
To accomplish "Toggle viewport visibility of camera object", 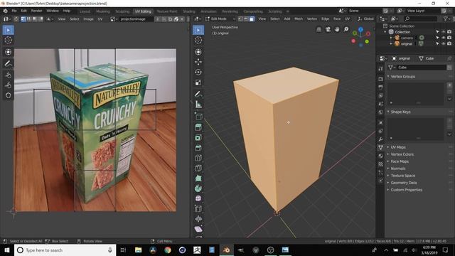I will coord(444,38).
